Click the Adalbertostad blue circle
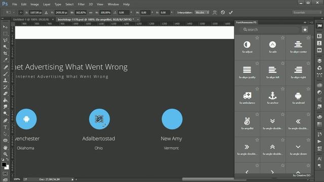This screenshot has width=324, height=182. point(99,119)
